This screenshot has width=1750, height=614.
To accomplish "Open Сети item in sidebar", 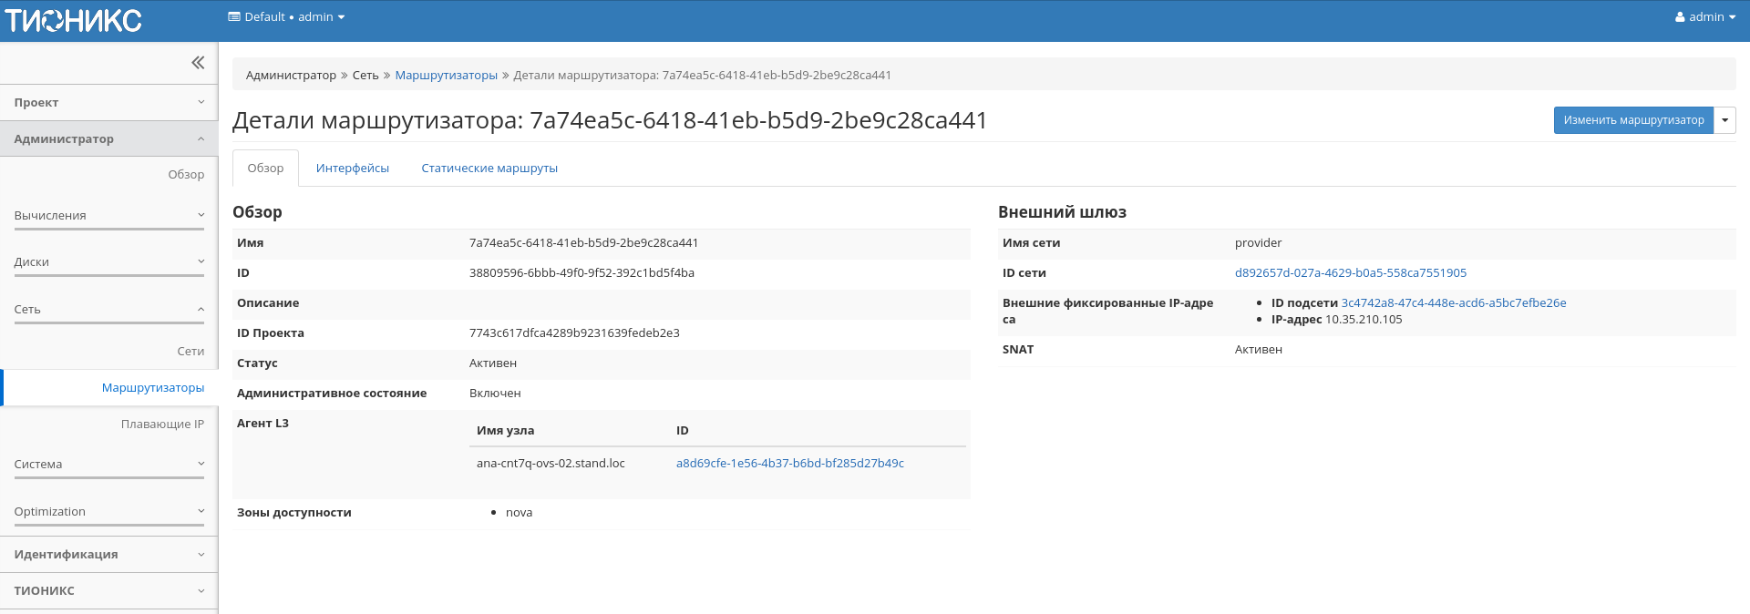I will 190,352.
